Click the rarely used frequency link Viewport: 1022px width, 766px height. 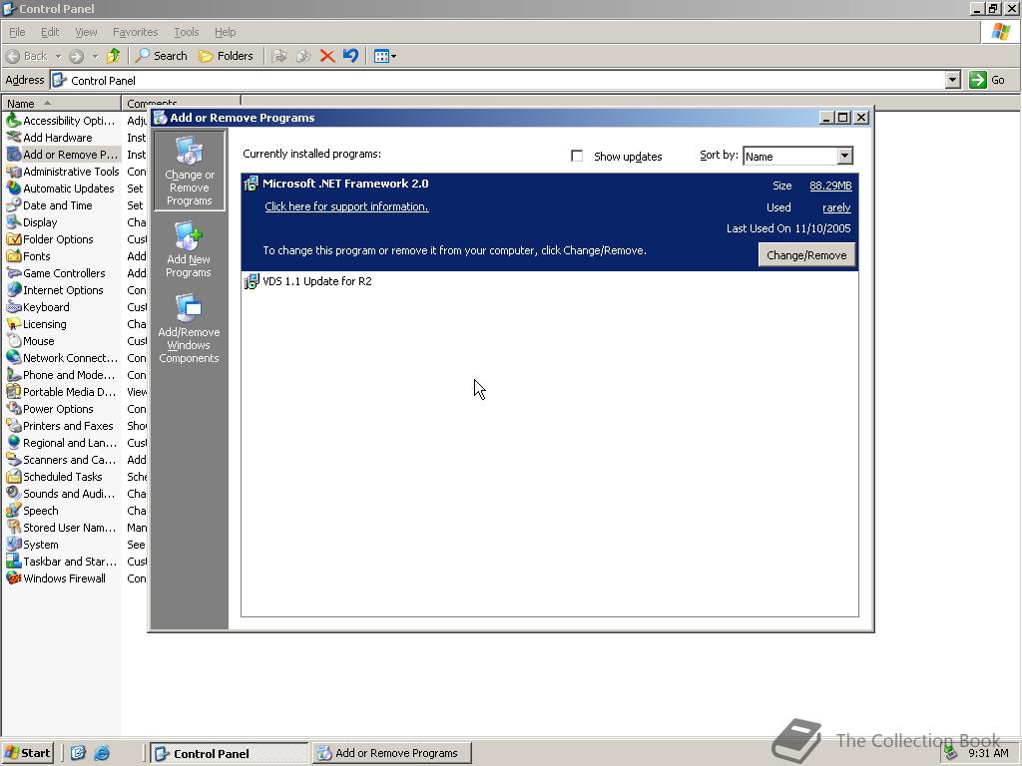[x=836, y=207]
